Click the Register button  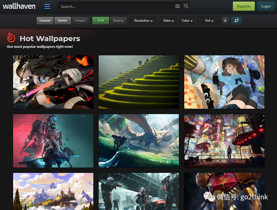(x=244, y=6)
